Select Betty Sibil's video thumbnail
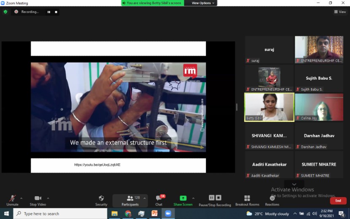350x219 pixels. point(269,107)
